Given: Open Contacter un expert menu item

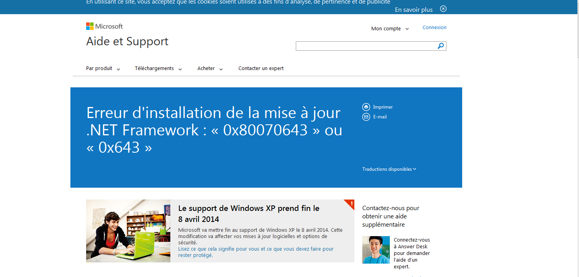Looking at the screenshot, I should [x=261, y=68].
